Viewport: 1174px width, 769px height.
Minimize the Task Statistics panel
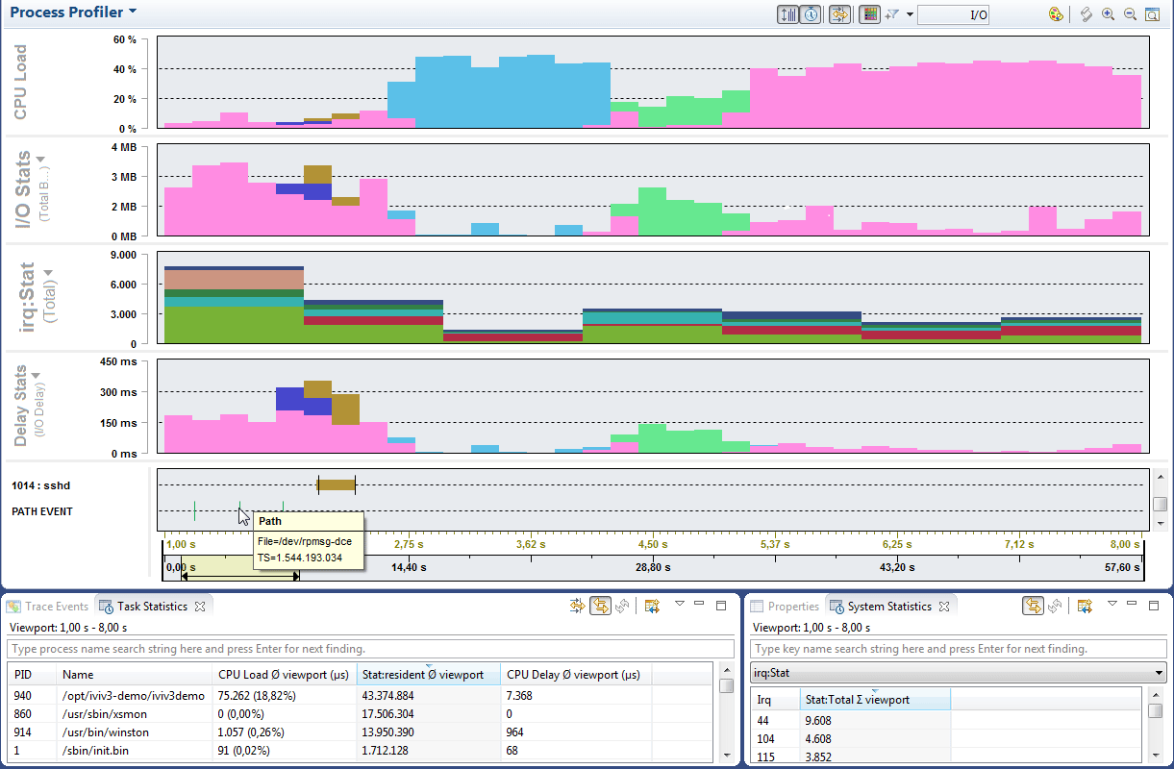[700, 604]
